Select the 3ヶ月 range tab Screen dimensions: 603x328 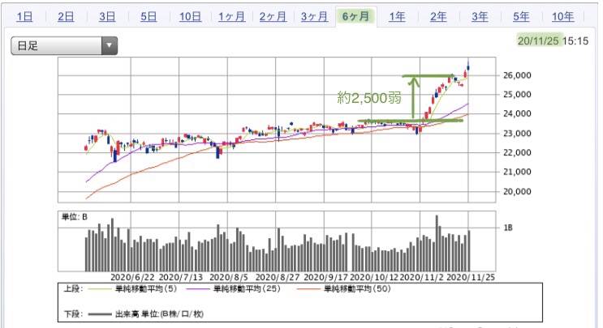pyautogui.click(x=315, y=16)
